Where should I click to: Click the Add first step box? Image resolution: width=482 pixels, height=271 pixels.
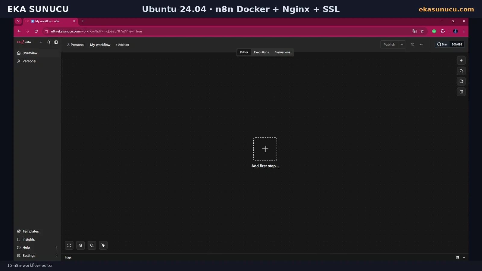[x=265, y=149]
